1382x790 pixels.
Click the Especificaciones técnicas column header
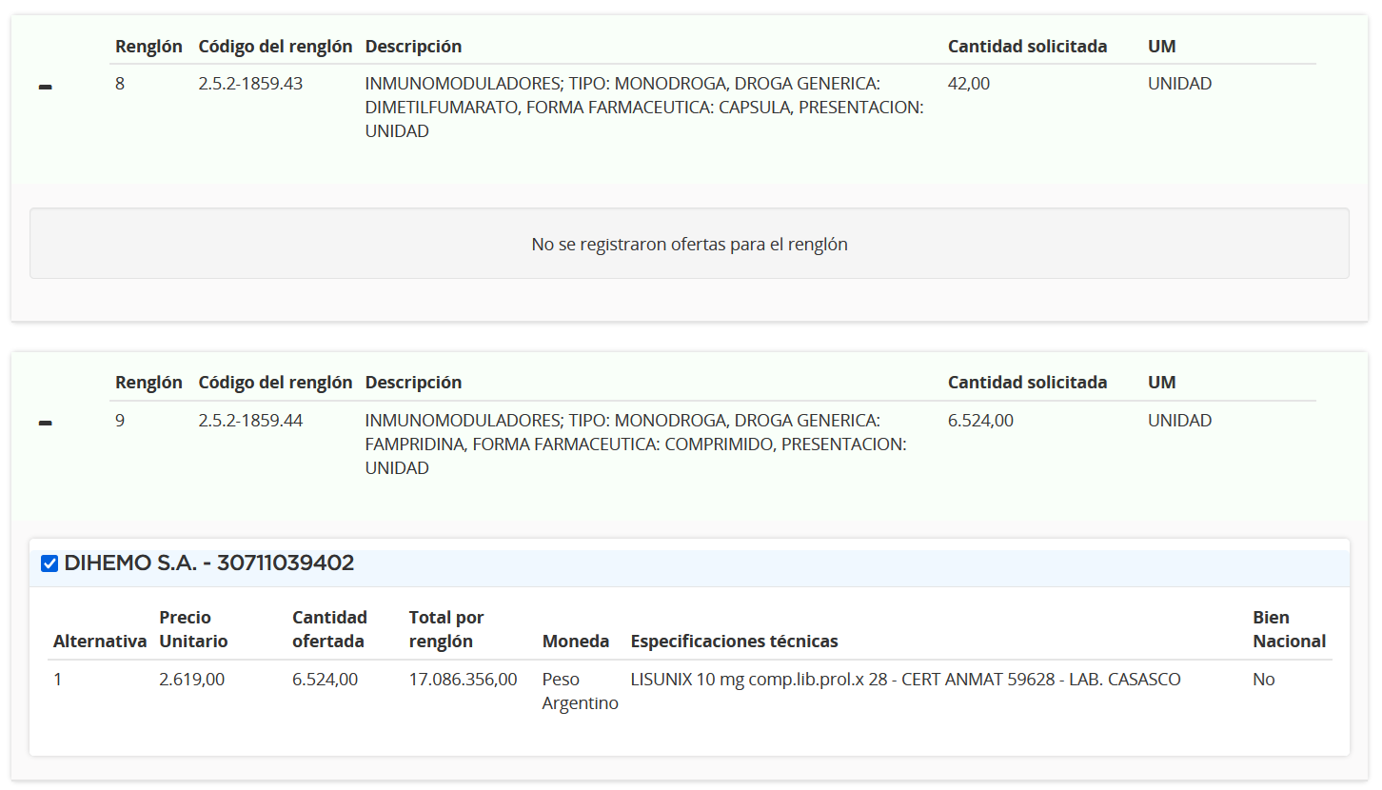735,642
